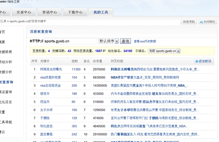Viewport: 219px width, 142px height.
Task: Open page title 世界女子水球联赛总决赛
Action: (x=155, y=110)
